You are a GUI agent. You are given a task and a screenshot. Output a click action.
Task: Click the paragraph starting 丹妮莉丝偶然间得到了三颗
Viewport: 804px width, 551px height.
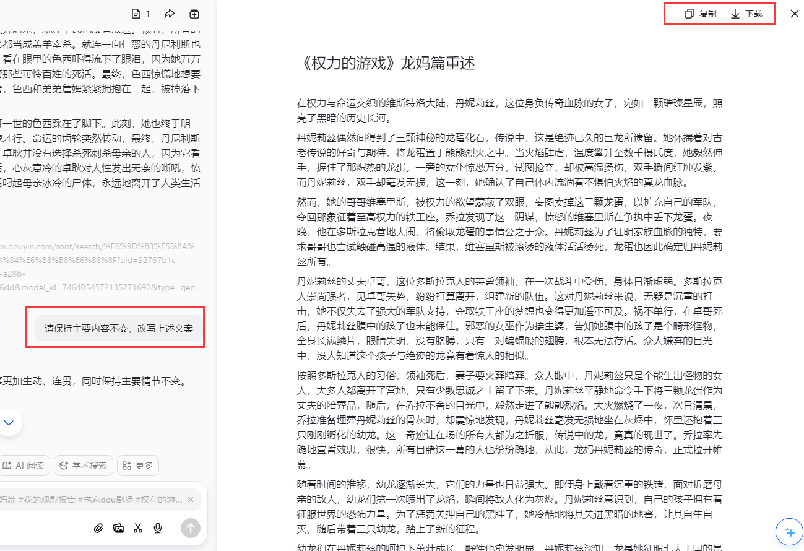(509, 159)
